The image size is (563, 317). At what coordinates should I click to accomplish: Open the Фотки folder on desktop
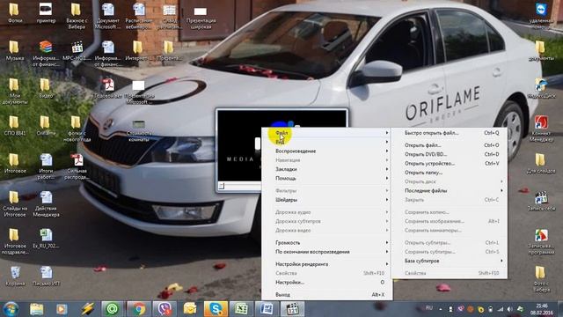tap(14, 13)
